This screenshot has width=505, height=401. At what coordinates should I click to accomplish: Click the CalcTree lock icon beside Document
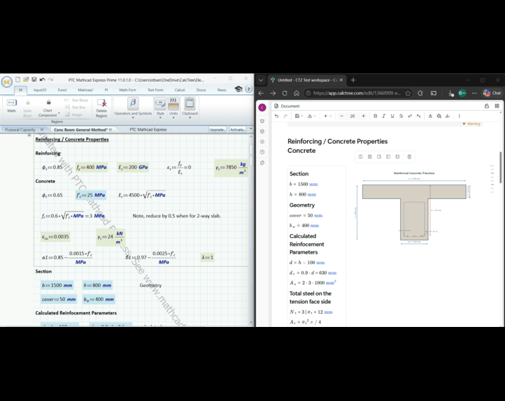pos(487,105)
